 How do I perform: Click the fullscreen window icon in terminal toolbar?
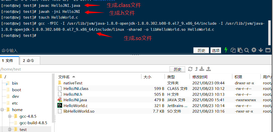tap(268, 50)
